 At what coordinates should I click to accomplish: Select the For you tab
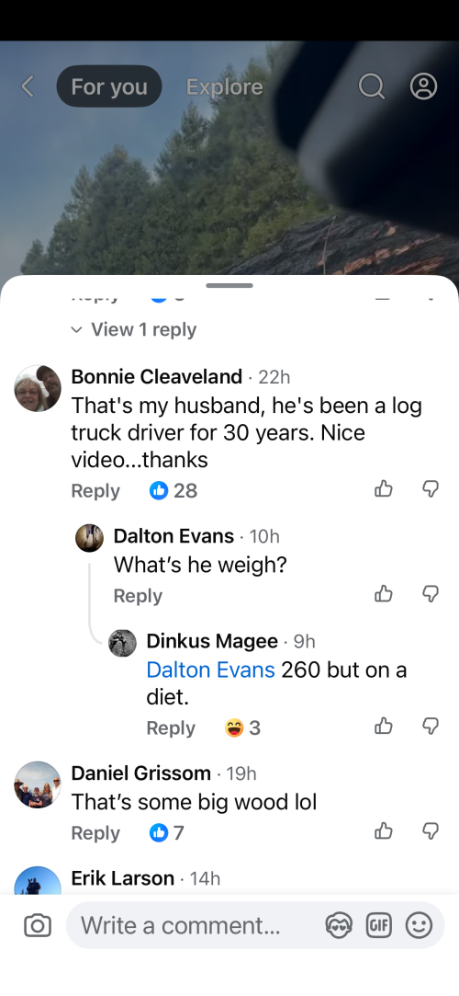click(x=109, y=86)
